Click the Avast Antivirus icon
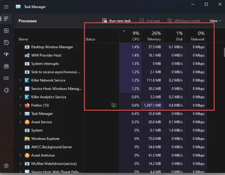Screen dimensions: 225x175 [27, 155]
